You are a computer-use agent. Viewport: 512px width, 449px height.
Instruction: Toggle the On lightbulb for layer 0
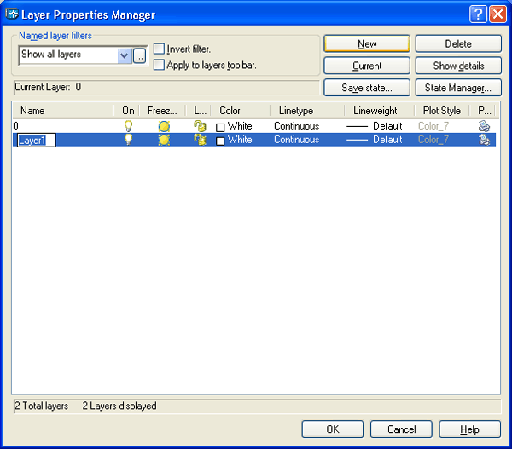click(129, 126)
